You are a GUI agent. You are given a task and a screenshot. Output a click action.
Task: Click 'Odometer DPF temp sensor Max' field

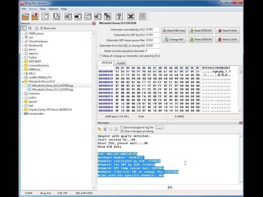(x=152, y=40)
